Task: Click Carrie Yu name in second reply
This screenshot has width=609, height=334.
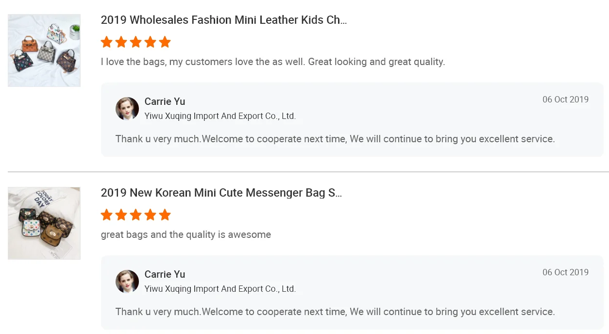Action: 165,274
